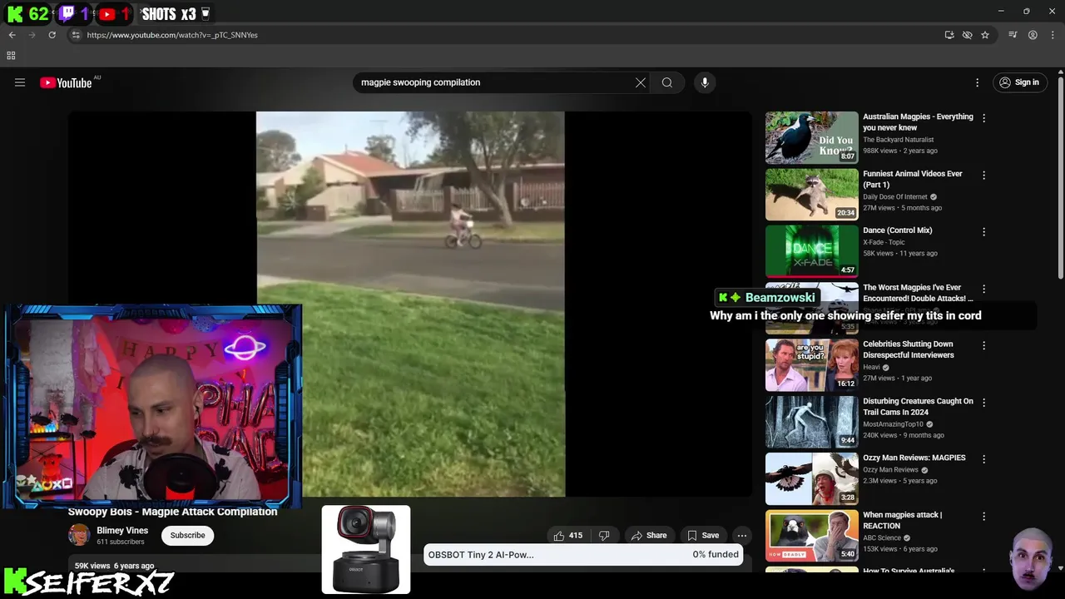The image size is (1065, 599).
Task: Open Australian Magpies - Everything you never knew thumbnail
Action: click(x=811, y=137)
